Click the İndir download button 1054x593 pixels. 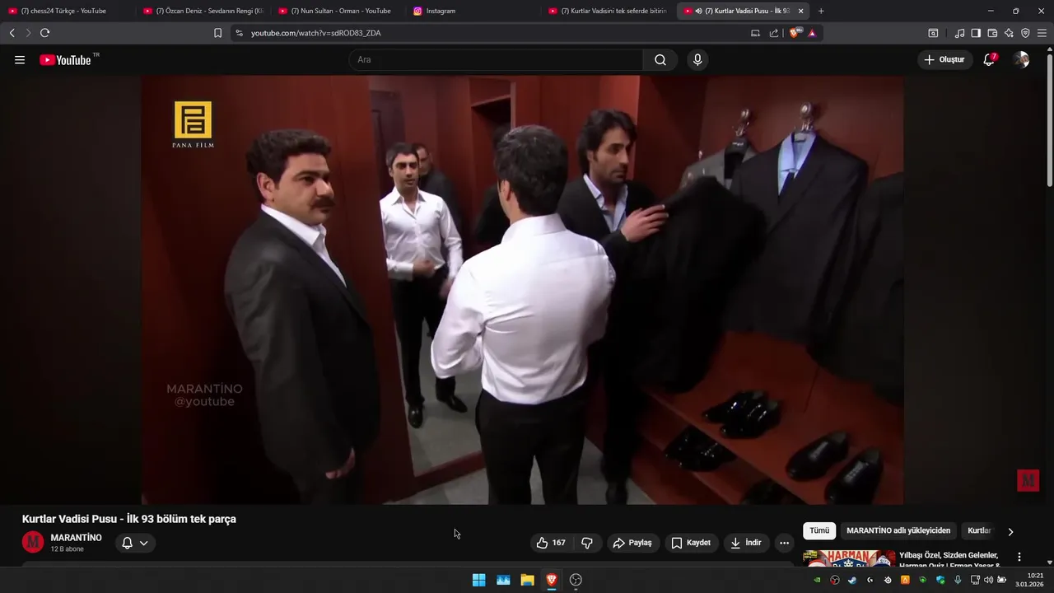(x=746, y=543)
